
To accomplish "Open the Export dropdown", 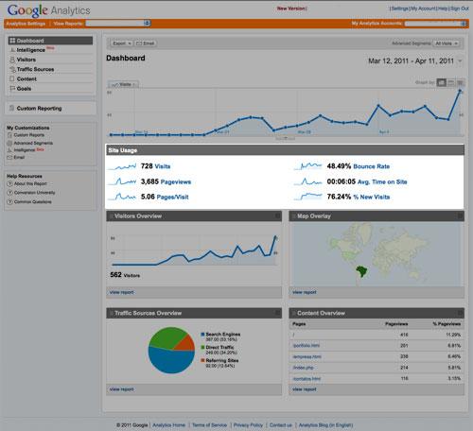I will tap(121, 43).
